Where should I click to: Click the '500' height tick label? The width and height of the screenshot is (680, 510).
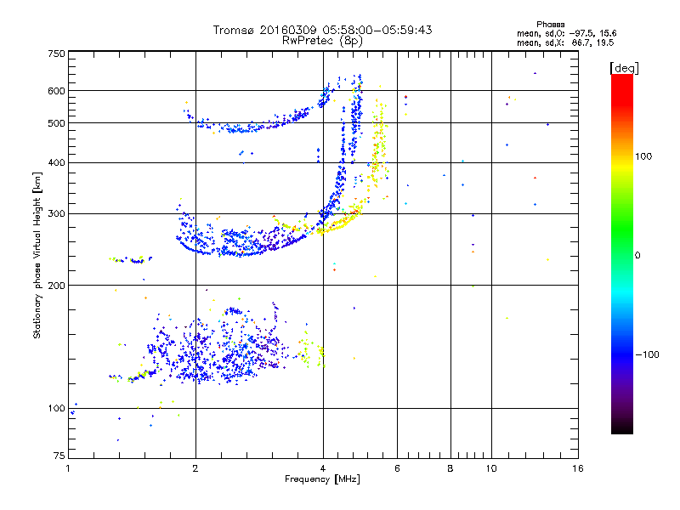[56, 123]
